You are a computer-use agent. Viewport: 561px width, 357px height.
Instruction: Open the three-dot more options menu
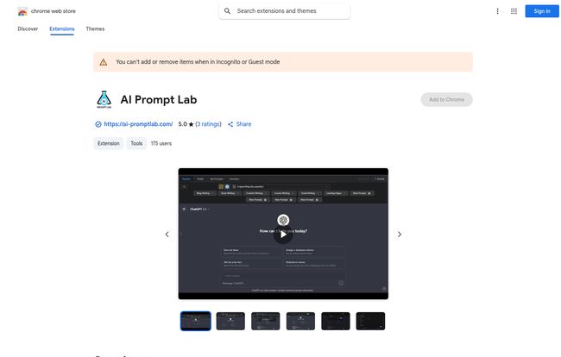[497, 11]
